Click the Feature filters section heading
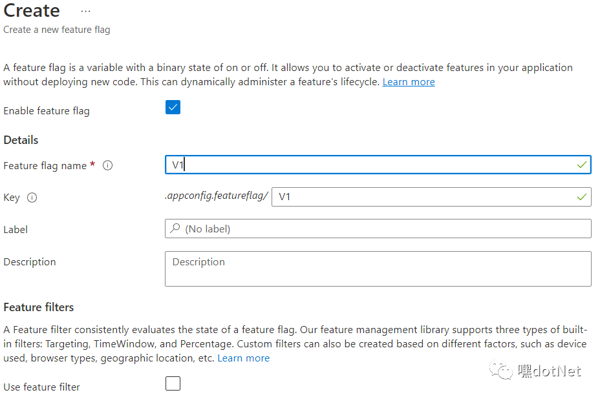This screenshot has height=397, width=600. 39,307
